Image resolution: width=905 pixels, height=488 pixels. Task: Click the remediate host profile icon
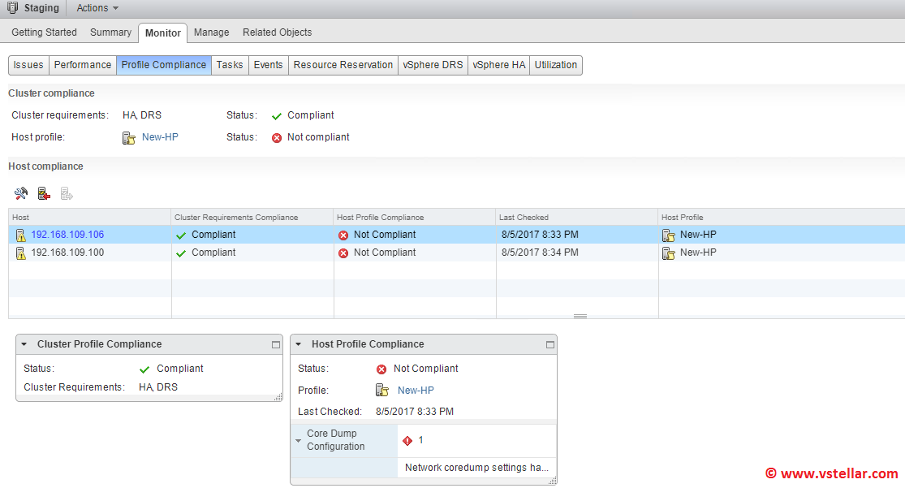(44, 193)
